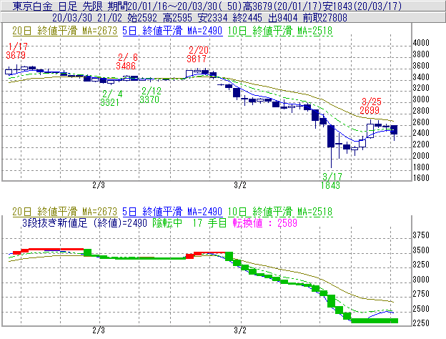Click the bottom chart's 3/2 date axis label
This screenshot has width=446, height=339.
tap(240, 330)
